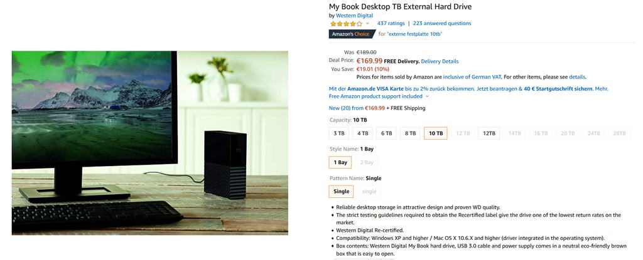The height and width of the screenshot is (260, 643).
Task: Pick the 12TB capacity option
Action: pyautogui.click(x=489, y=133)
